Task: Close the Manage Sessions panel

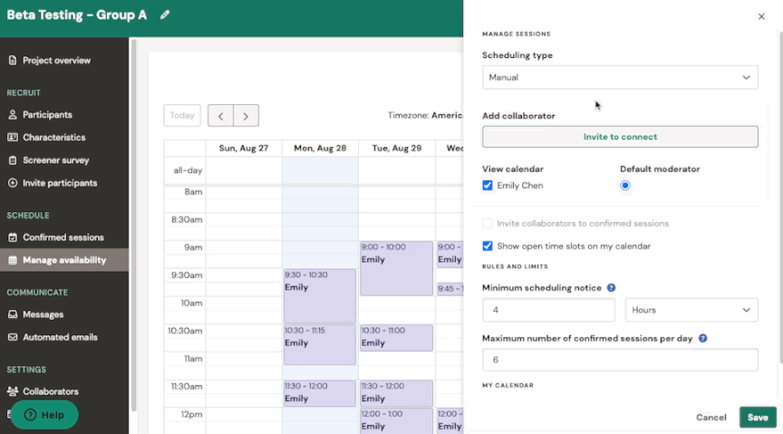Action: pos(761,16)
